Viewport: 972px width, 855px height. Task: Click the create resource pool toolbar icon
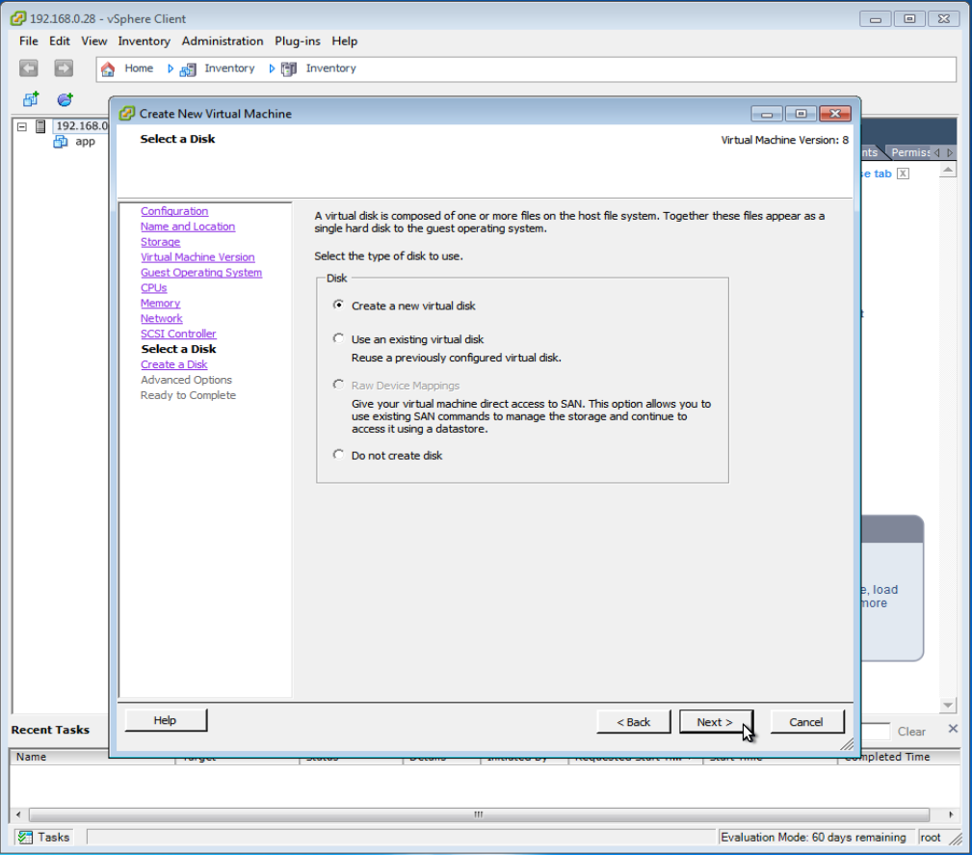pyautogui.click(x=66, y=99)
